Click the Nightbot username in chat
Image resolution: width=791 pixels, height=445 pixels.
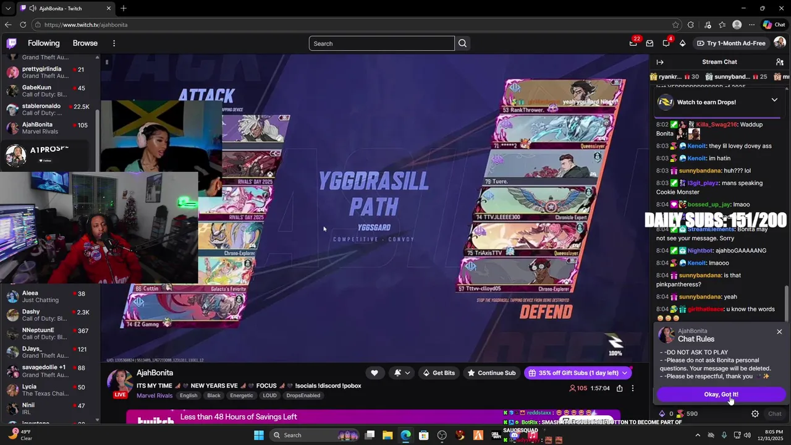(x=700, y=250)
